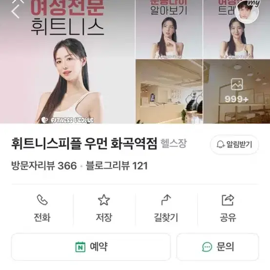
Task: Open 블로그리뷰 121 reviews
Action: 116,166
